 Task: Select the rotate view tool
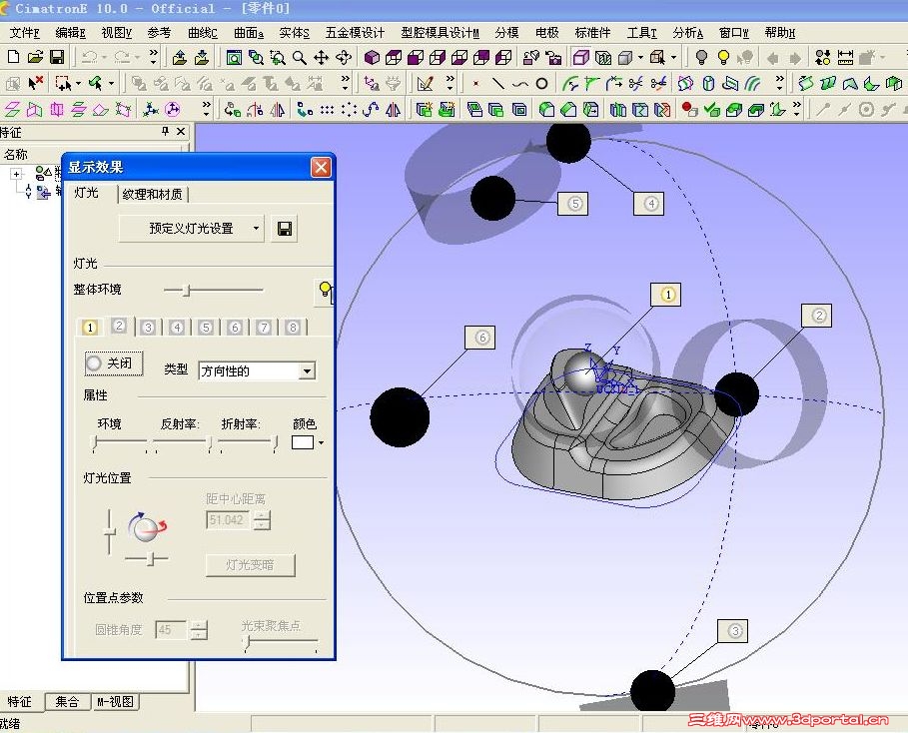pos(344,57)
